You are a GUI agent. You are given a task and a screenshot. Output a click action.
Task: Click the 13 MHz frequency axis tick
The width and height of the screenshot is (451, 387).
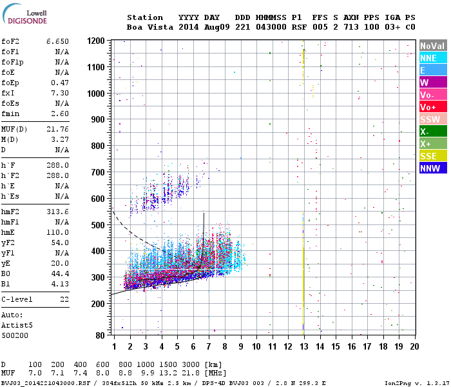pyautogui.click(x=303, y=346)
